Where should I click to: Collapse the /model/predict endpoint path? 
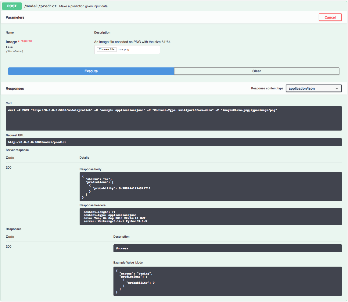(40, 6)
